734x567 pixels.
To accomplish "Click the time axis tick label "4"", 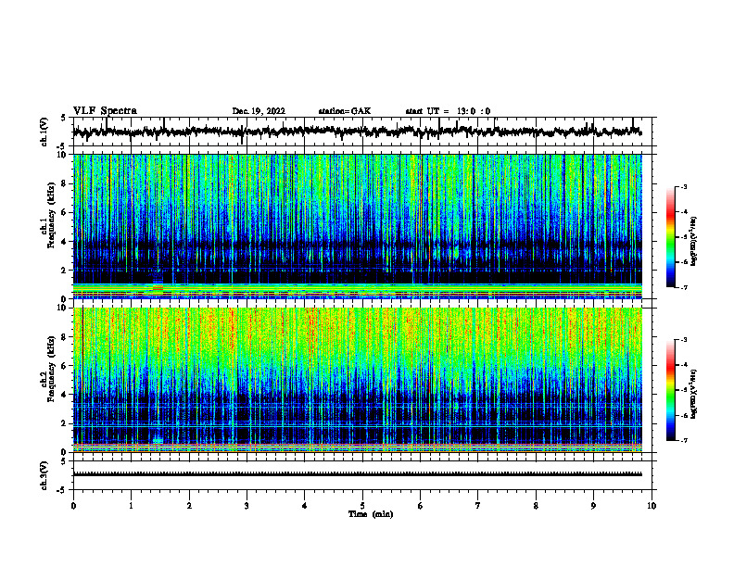I will pos(305,506).
